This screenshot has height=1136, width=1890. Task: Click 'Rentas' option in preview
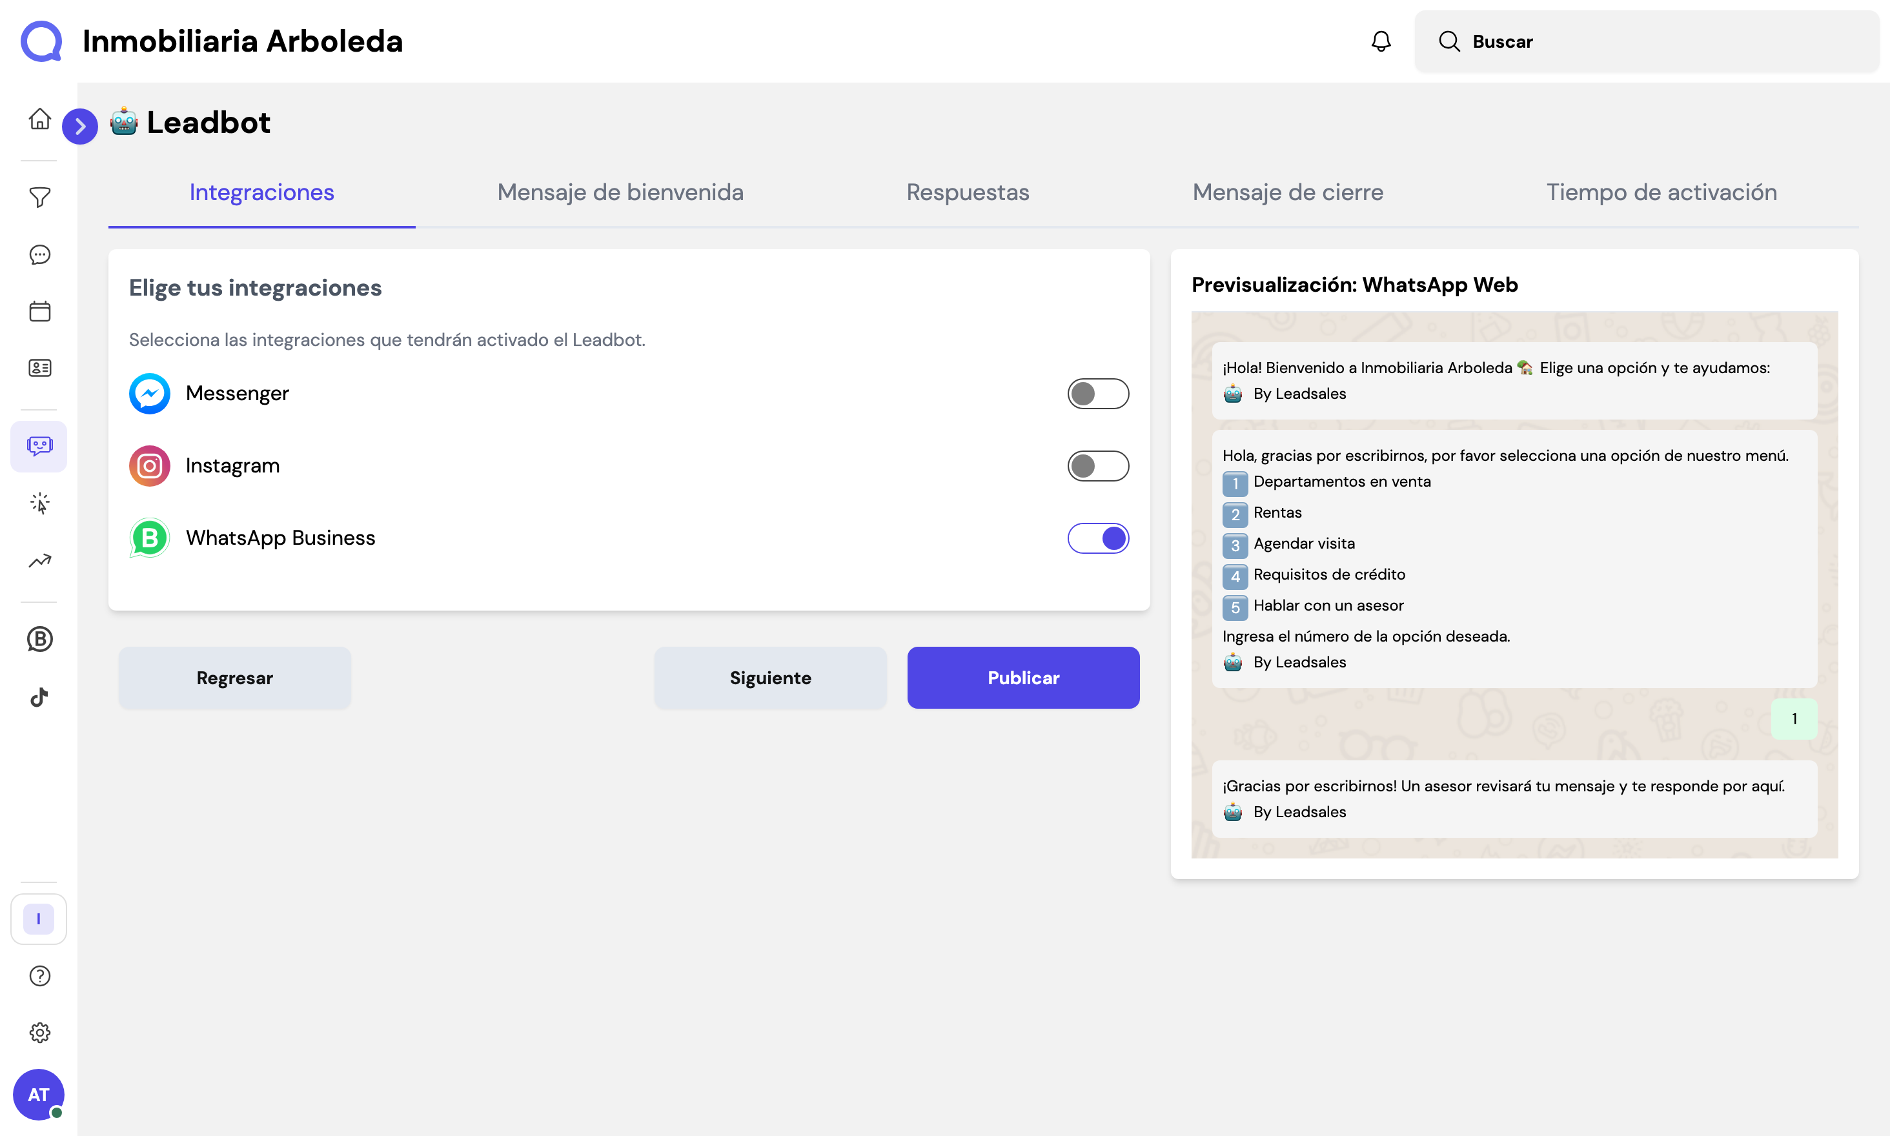(x=1277, y=512)
